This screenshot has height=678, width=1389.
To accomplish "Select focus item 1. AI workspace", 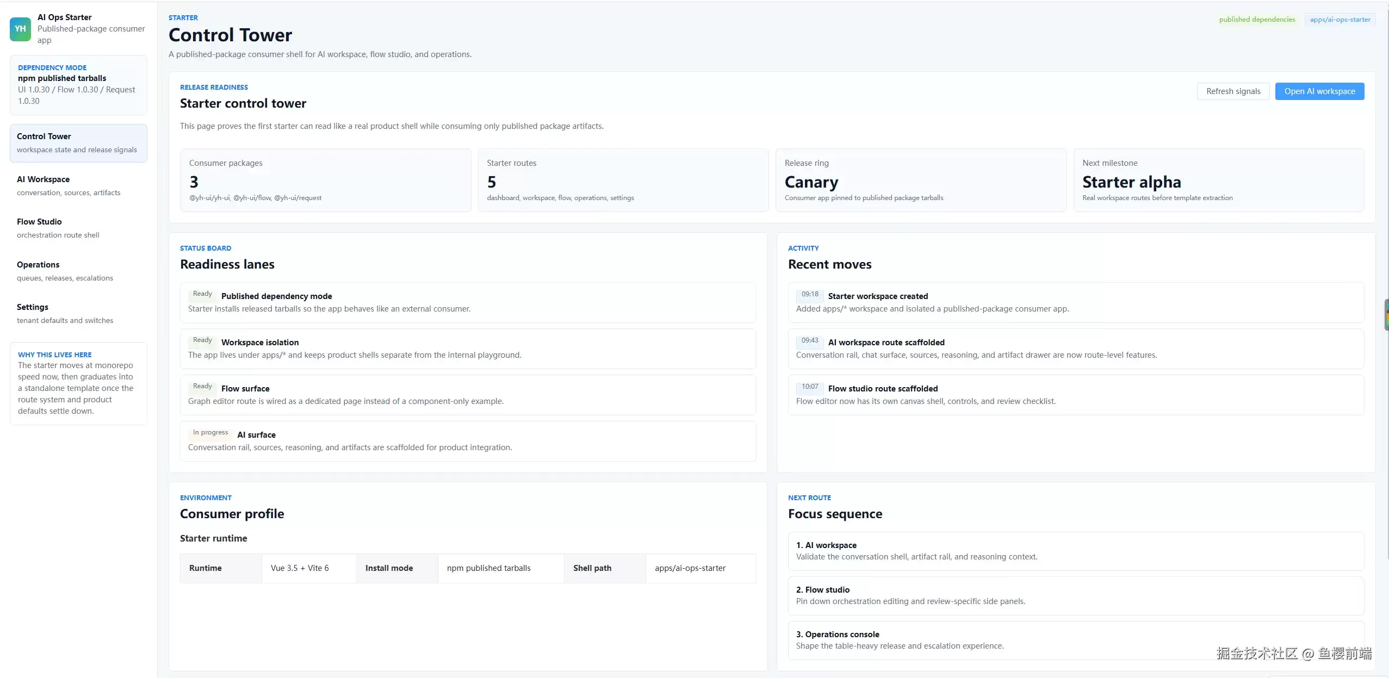I will coord(1076,551).
